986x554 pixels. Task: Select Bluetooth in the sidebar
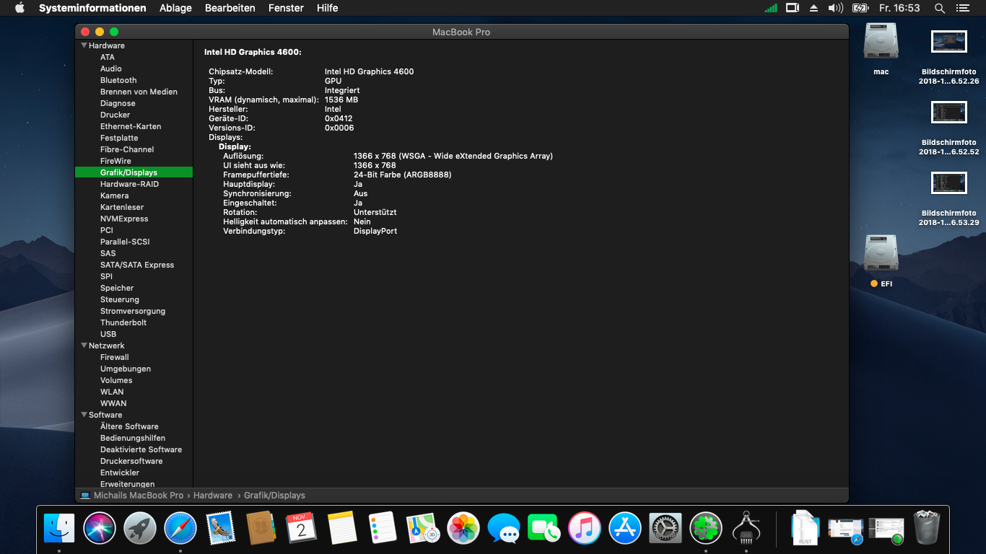click(118, 80)
